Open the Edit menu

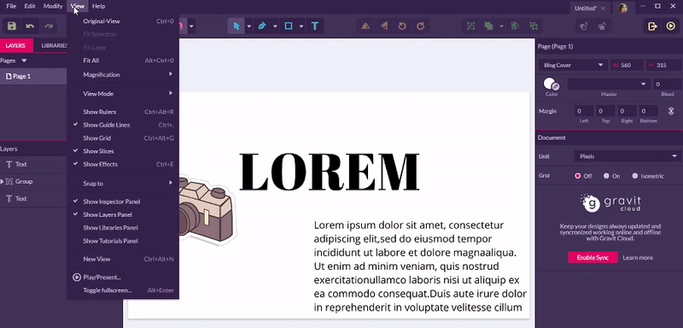30,6
